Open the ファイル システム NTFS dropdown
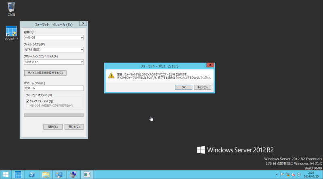 (54, 50)
